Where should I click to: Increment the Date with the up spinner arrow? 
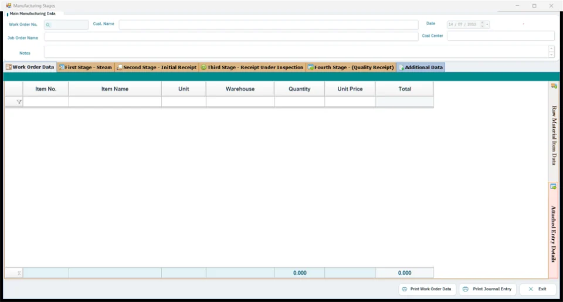pos(482,23)
